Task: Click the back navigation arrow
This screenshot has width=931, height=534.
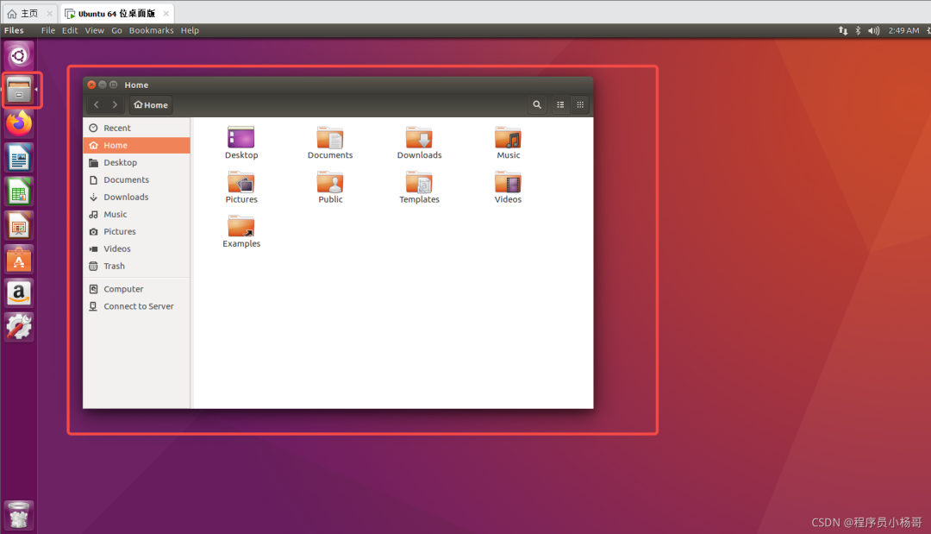Action: coord(97,104)
